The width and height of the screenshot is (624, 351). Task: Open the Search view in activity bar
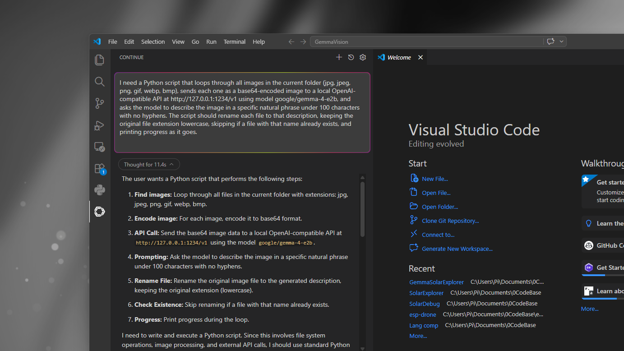100,82
